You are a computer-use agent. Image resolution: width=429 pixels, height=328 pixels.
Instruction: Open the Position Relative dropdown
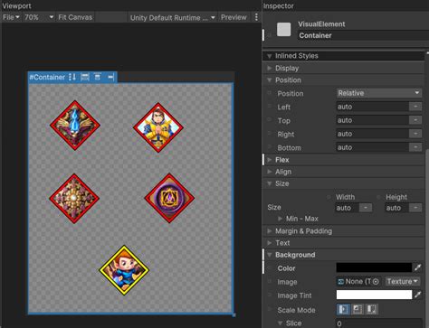[x=379, y=93]
